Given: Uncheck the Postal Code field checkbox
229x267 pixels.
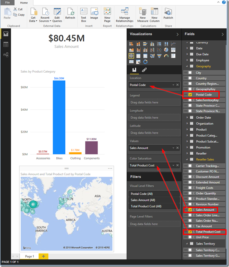Looking at the screenshot, I should 190,95.
